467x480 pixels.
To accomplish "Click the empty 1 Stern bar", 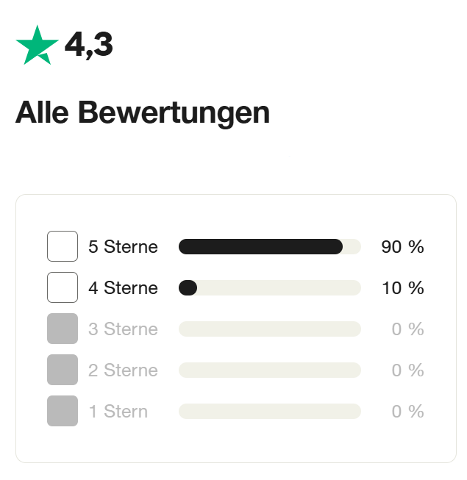I will (269, 412).
